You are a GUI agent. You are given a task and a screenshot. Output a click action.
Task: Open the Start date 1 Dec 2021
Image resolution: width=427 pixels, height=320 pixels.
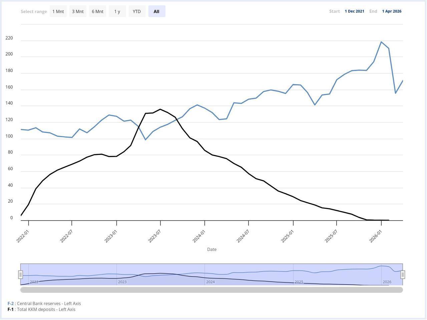[354, 11]
